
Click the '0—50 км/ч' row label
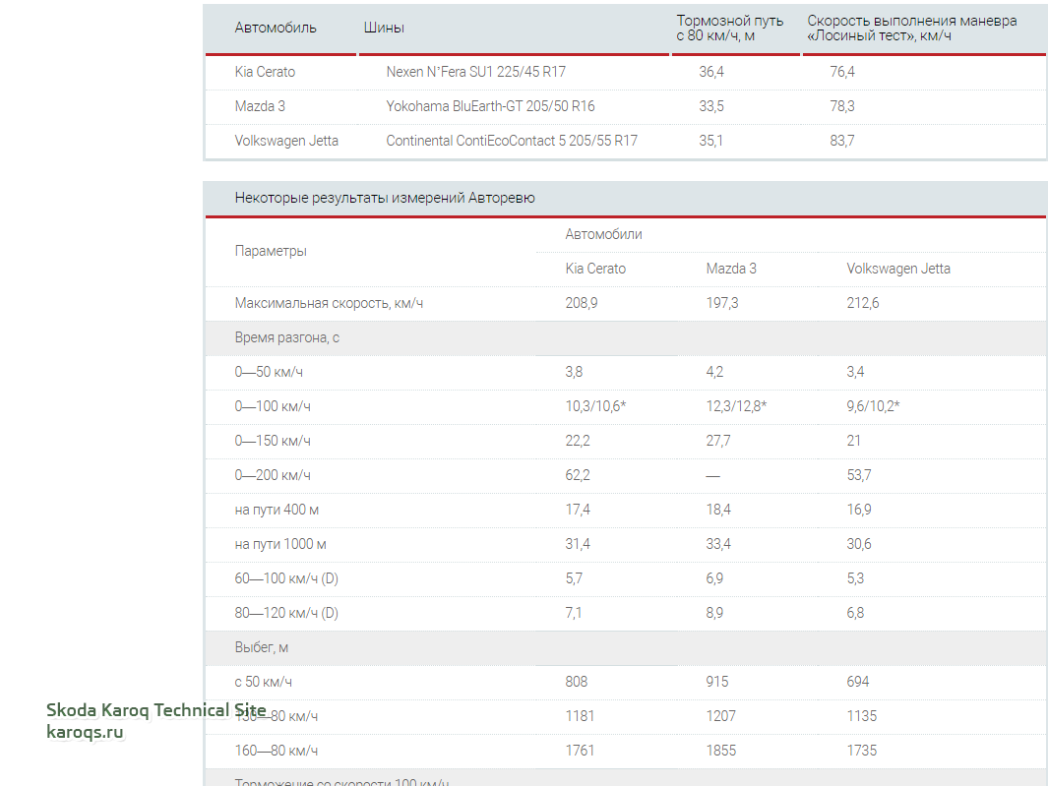click(269, 372)
